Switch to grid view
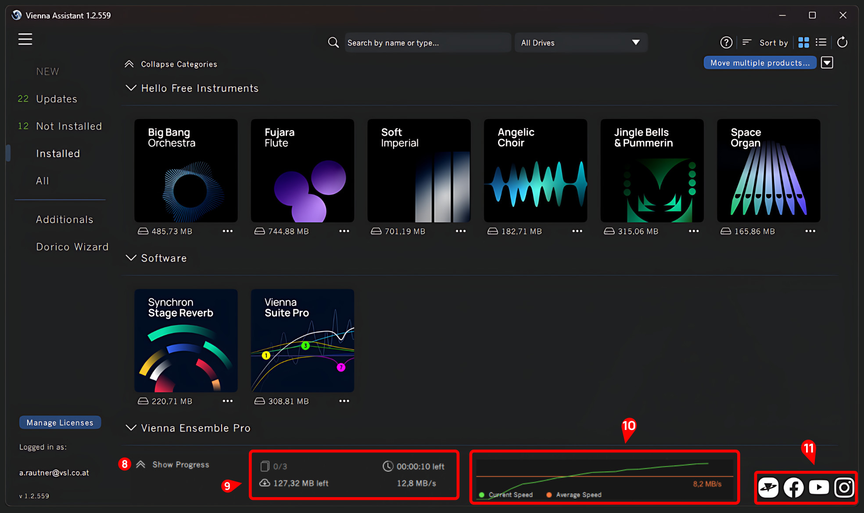 coord(803,43)
